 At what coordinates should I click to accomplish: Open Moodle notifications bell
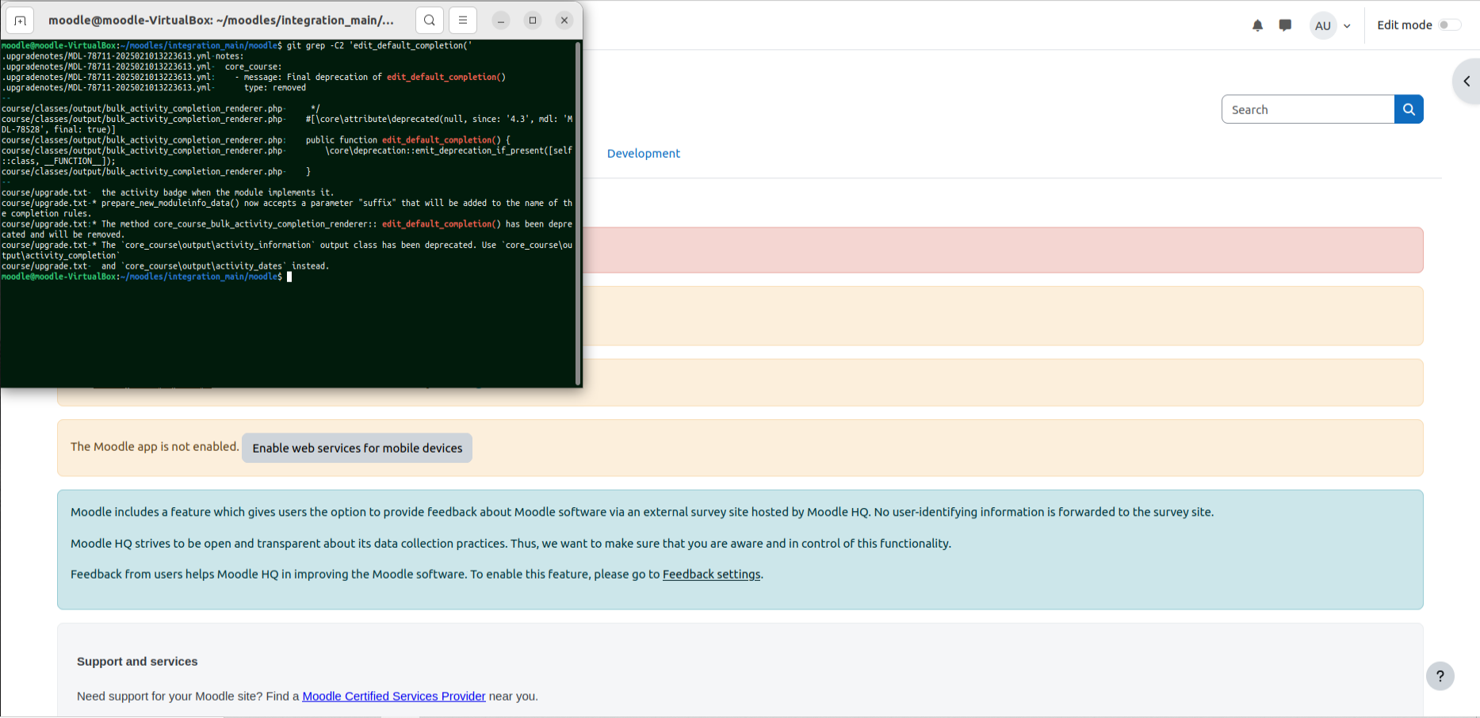[1257, 25]
